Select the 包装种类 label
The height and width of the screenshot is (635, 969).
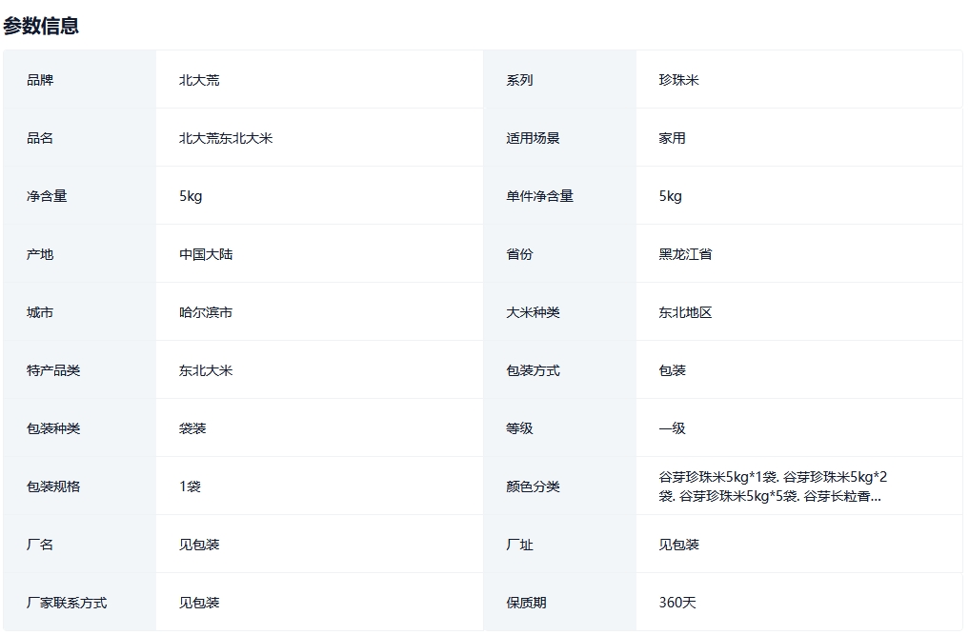tap(53, 428)
